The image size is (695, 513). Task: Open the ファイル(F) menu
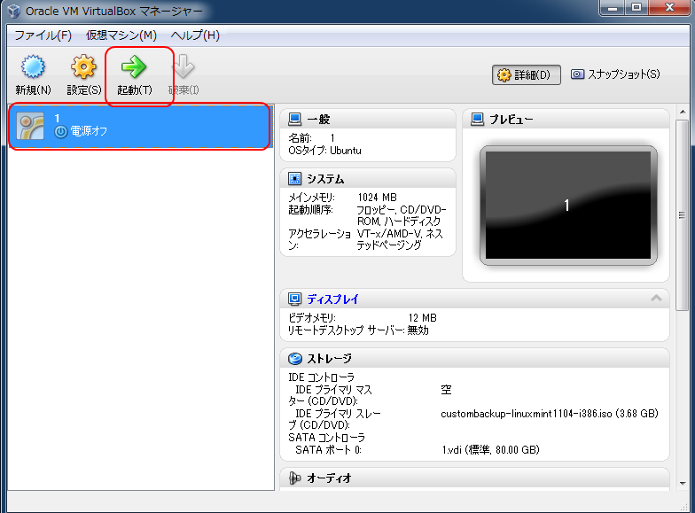click(43, 35)
